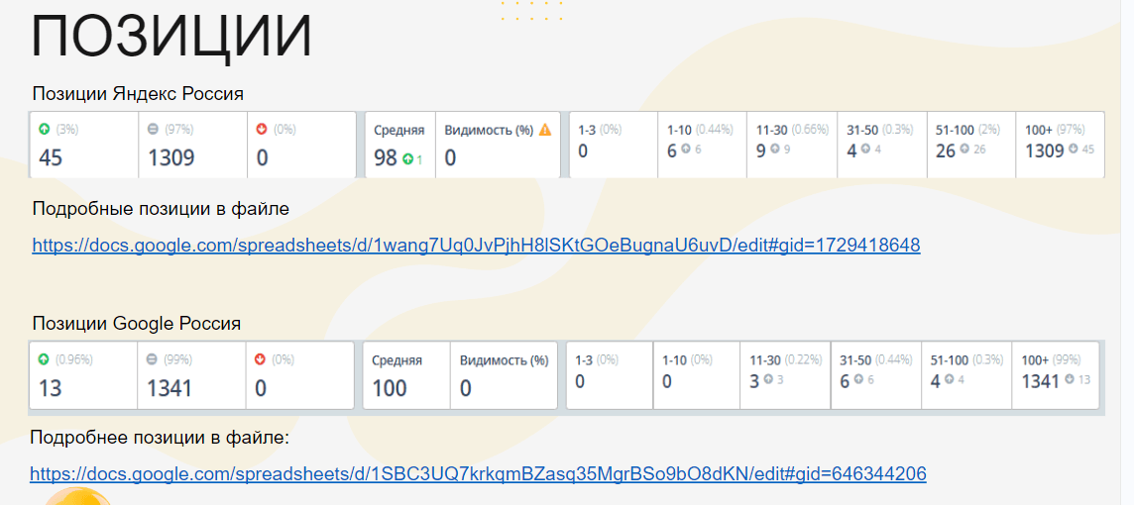Click gray arrow icon beside Yandex 1-10 count
Viewport: 1134px width, 505px height.
pyautogui.click(x=686, y=151)
